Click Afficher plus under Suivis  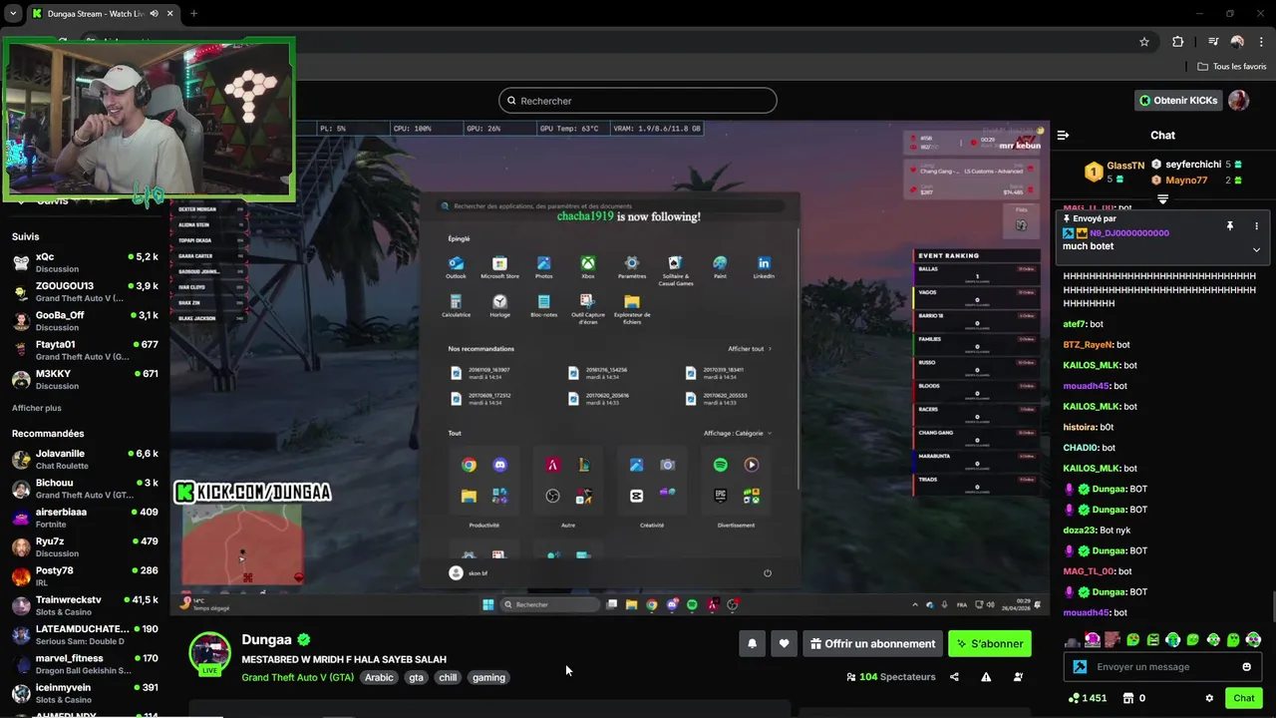click(37, 408)
